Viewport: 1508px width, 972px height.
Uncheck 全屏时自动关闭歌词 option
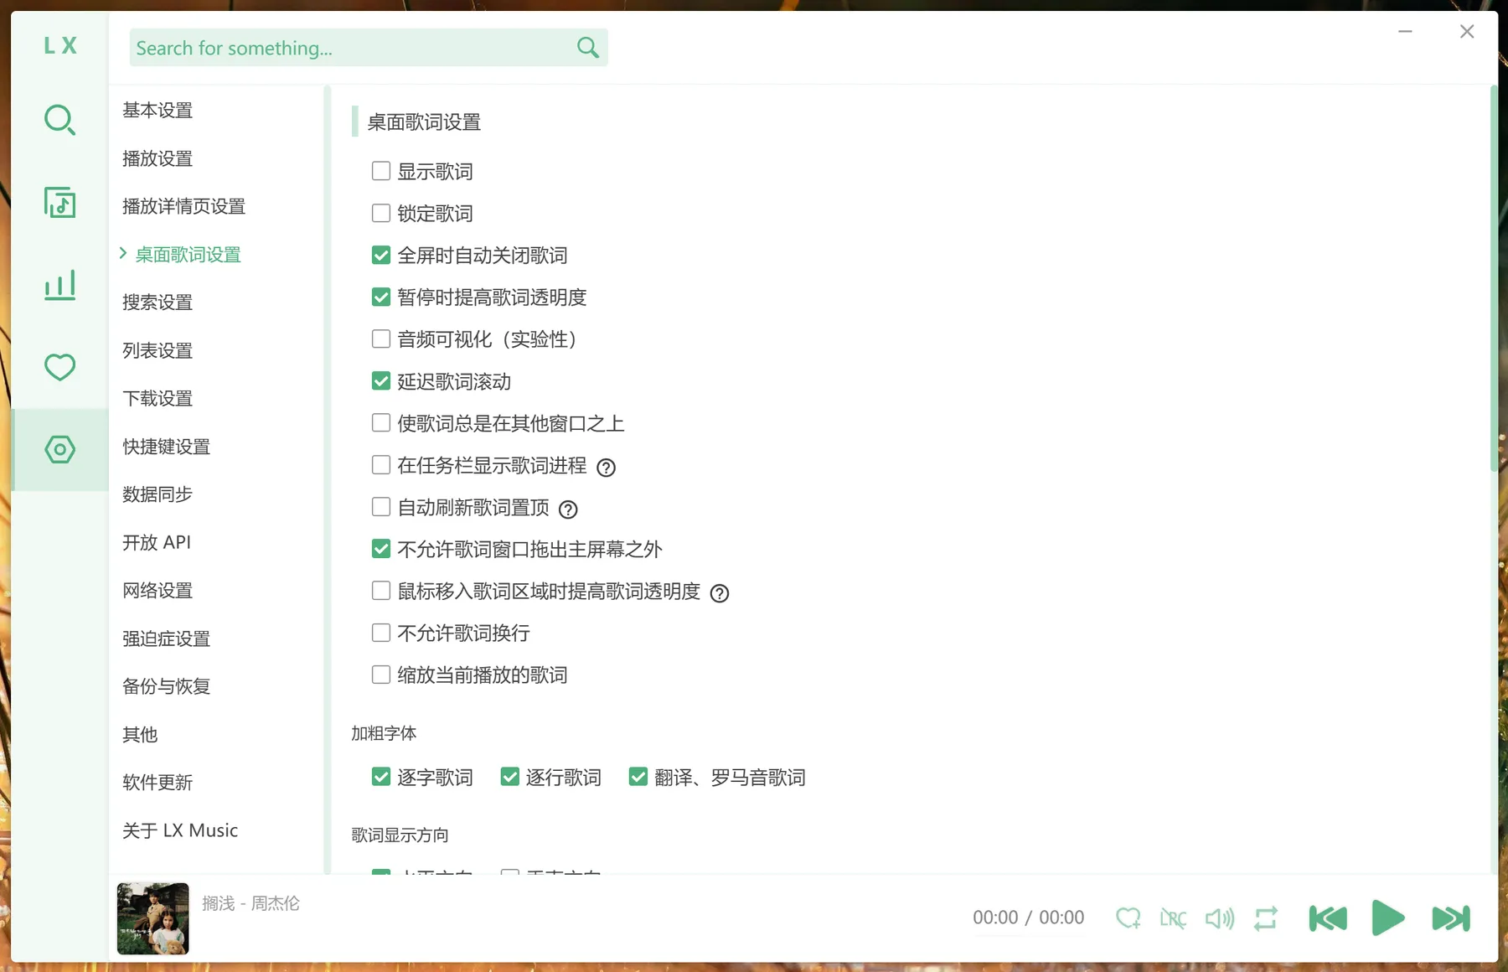point(381,255)
